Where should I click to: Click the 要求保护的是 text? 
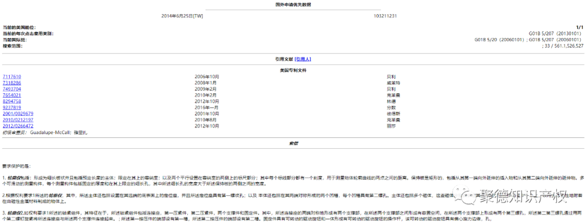pyautogui.click(x=15, y=165)
